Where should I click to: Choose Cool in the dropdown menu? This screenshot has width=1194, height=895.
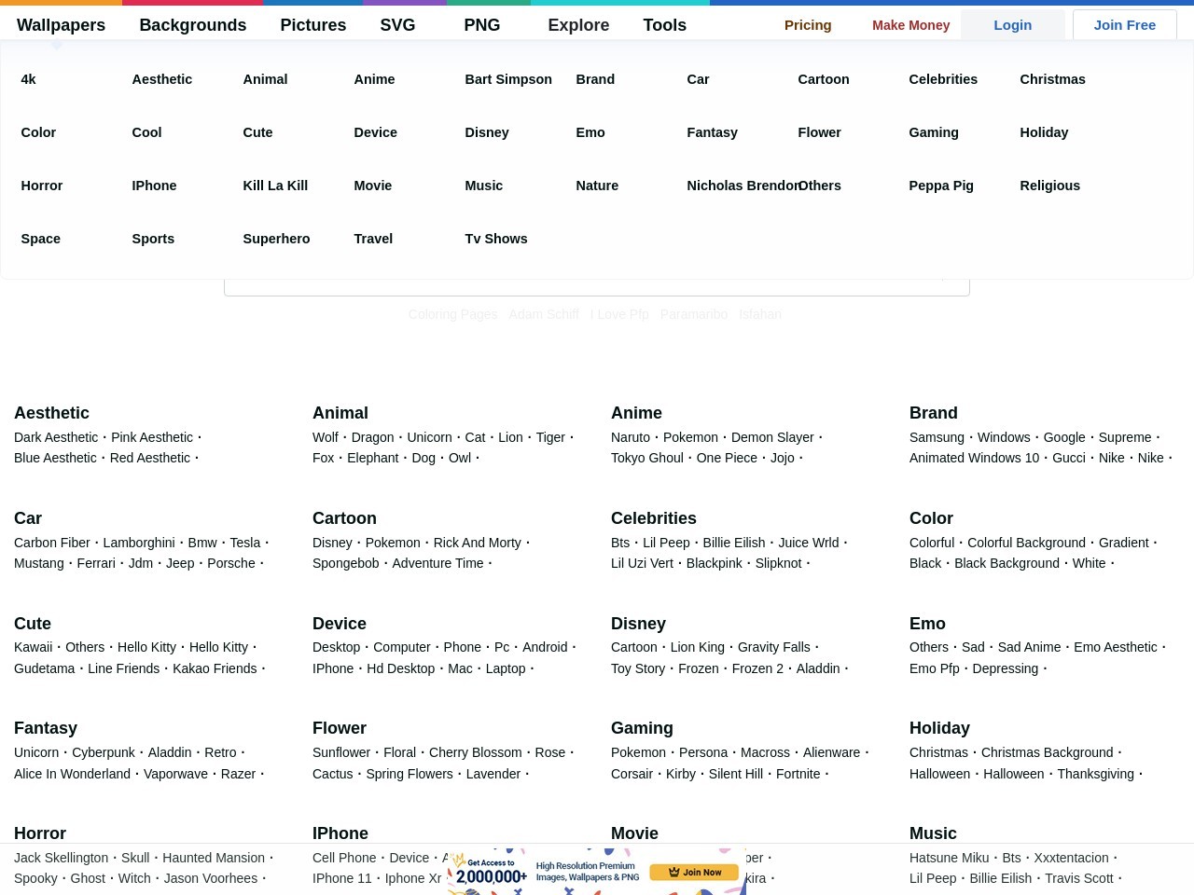[146, 132]
